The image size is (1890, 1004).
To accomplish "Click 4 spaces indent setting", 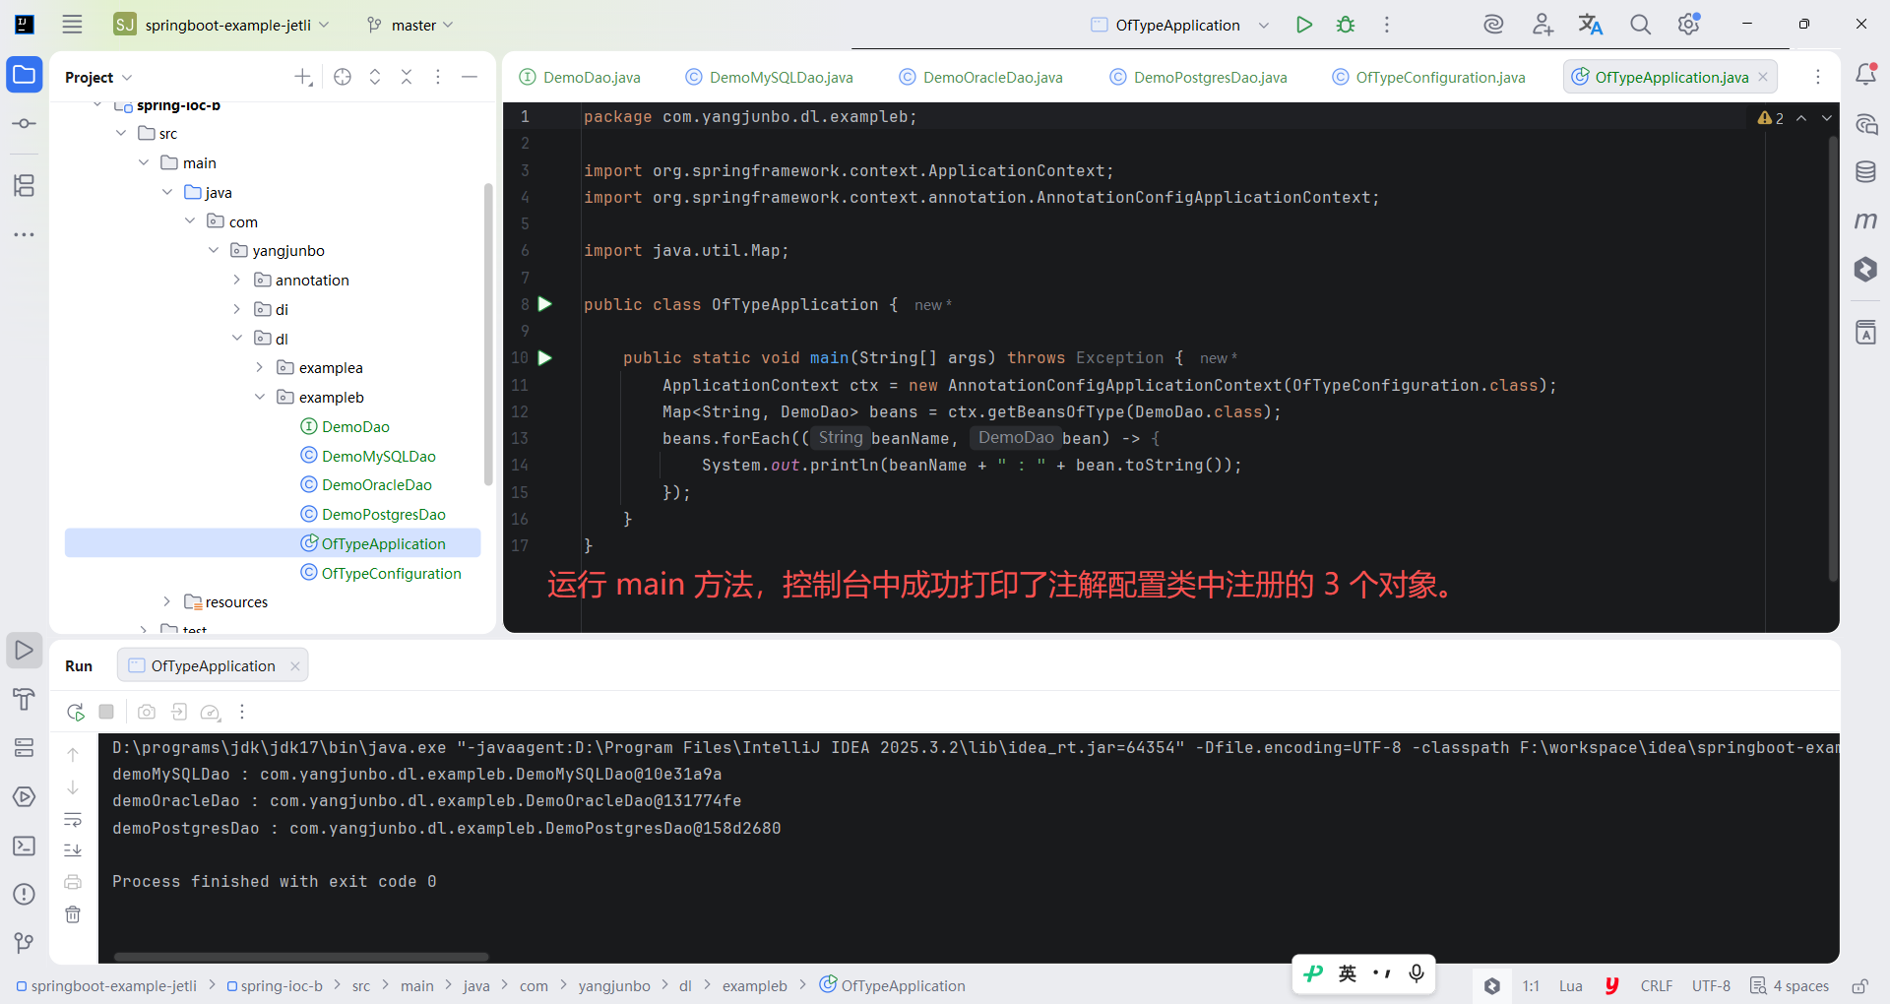I will (x=1790, y=985).
